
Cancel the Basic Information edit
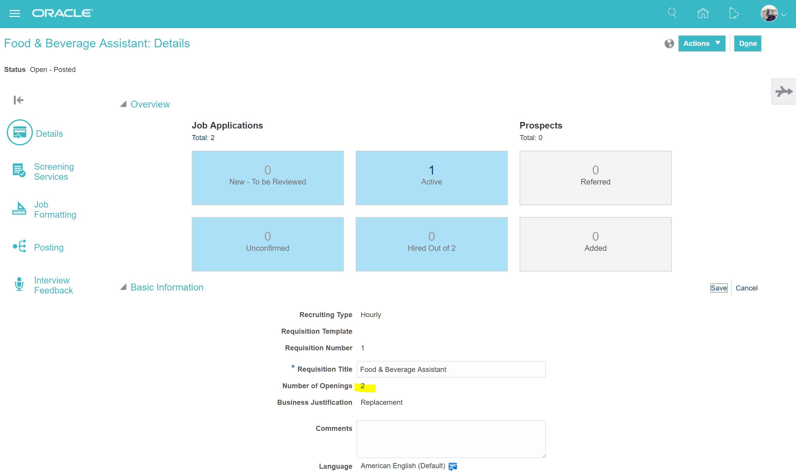[x=746, y=288]
